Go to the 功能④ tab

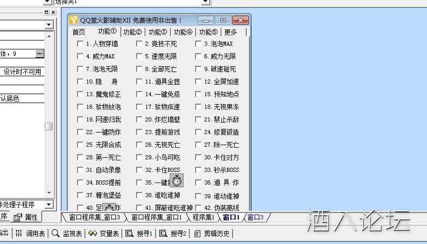(x=183, y=32)
